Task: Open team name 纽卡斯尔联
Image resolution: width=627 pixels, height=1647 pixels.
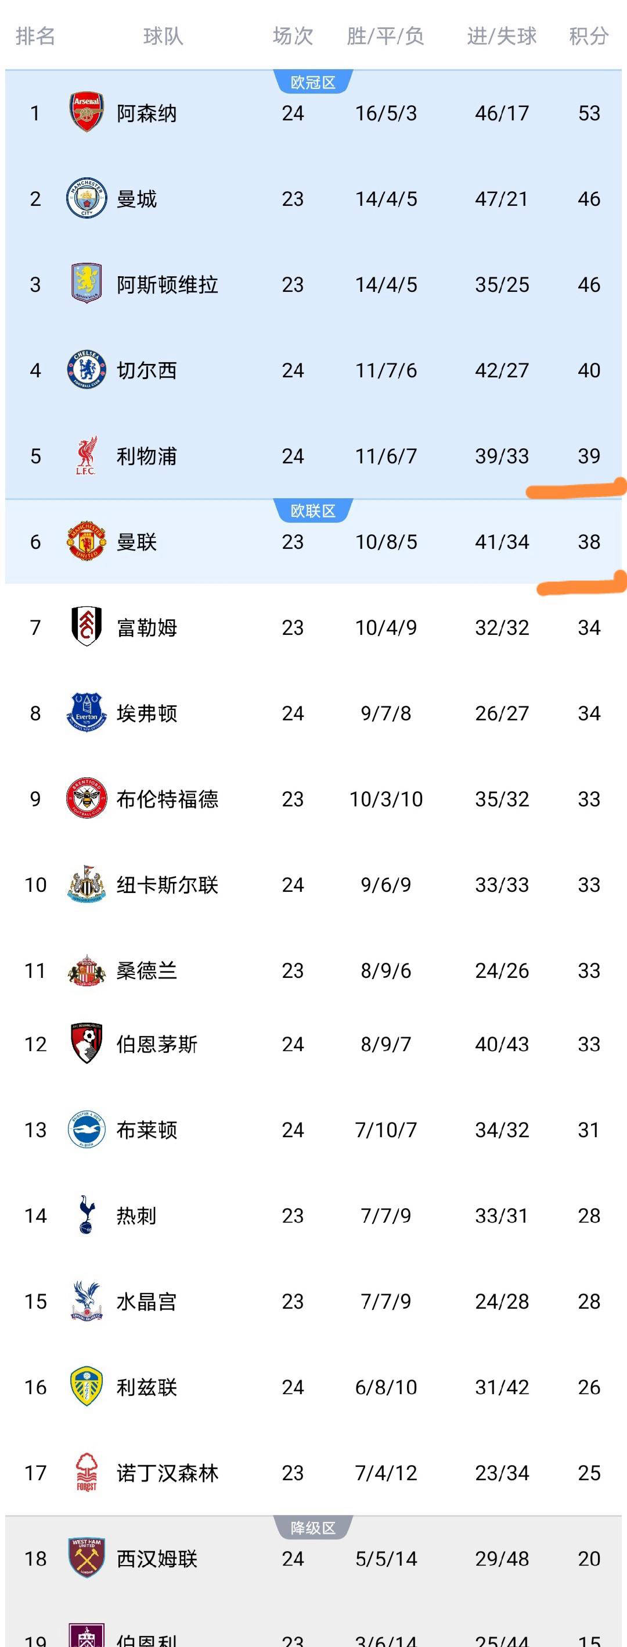Action: point(167,884)
